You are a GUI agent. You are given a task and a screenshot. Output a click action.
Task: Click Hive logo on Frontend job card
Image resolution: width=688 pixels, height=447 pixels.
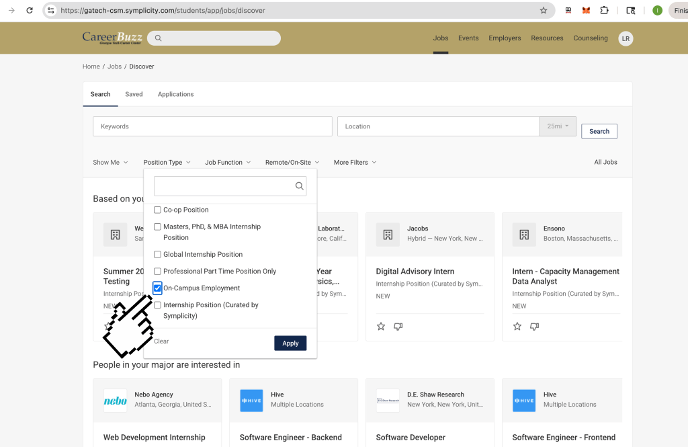(524, 401)
